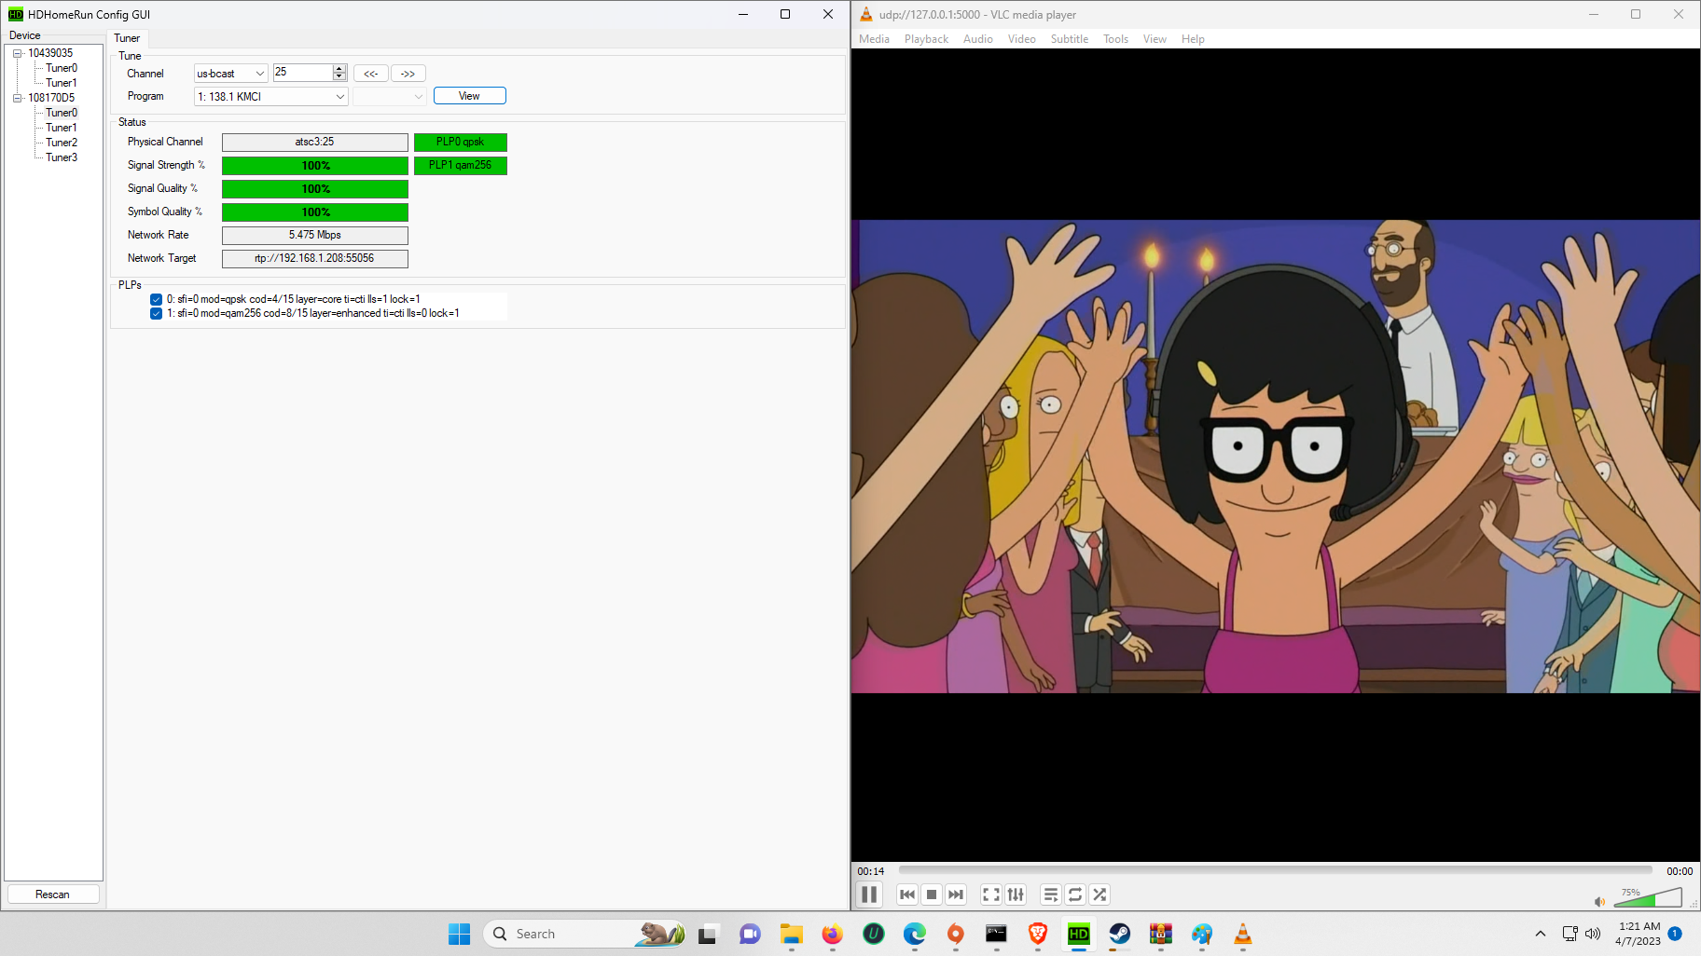
Task: Stop playback in VLC
Action: (x=932, y=895)
